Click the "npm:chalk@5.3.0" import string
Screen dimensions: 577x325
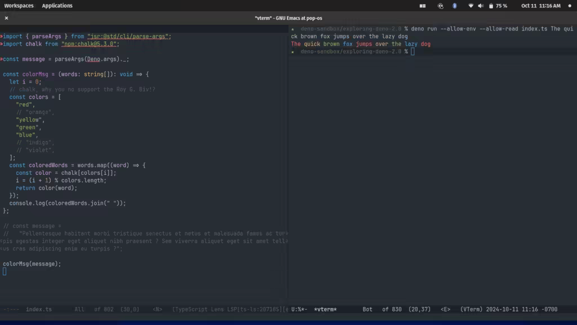click(88, 44)
